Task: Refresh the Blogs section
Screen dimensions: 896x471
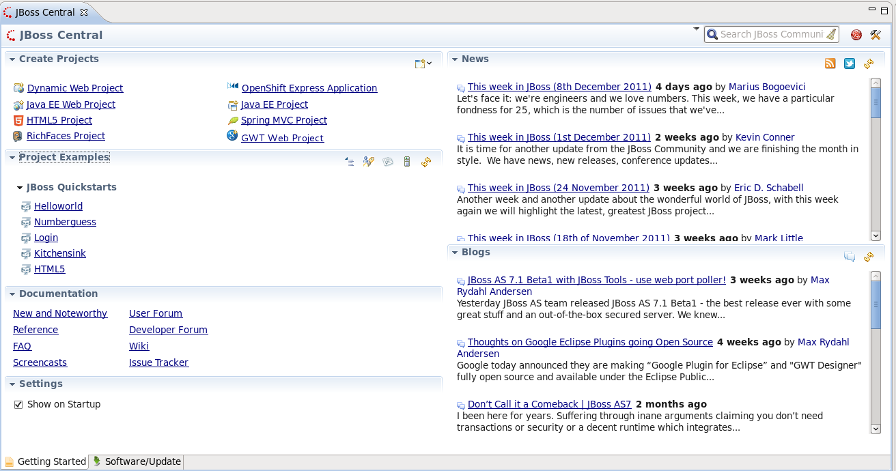Action: point(869,257)
